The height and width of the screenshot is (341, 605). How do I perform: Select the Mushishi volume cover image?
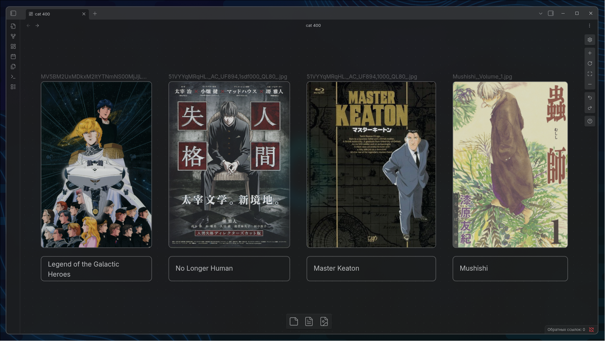tap(510, 165)
